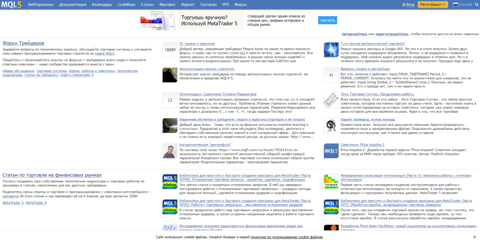Click the 23 avatar beside Оптимизация topic
Image resolution: width=480 pixels, height=242 pixels.
[x=170, y=100]
